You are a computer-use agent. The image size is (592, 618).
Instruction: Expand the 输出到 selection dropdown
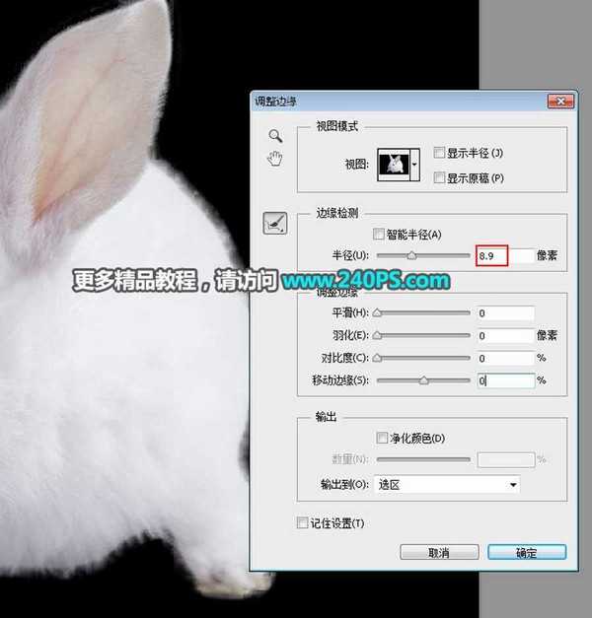[449, 485]
